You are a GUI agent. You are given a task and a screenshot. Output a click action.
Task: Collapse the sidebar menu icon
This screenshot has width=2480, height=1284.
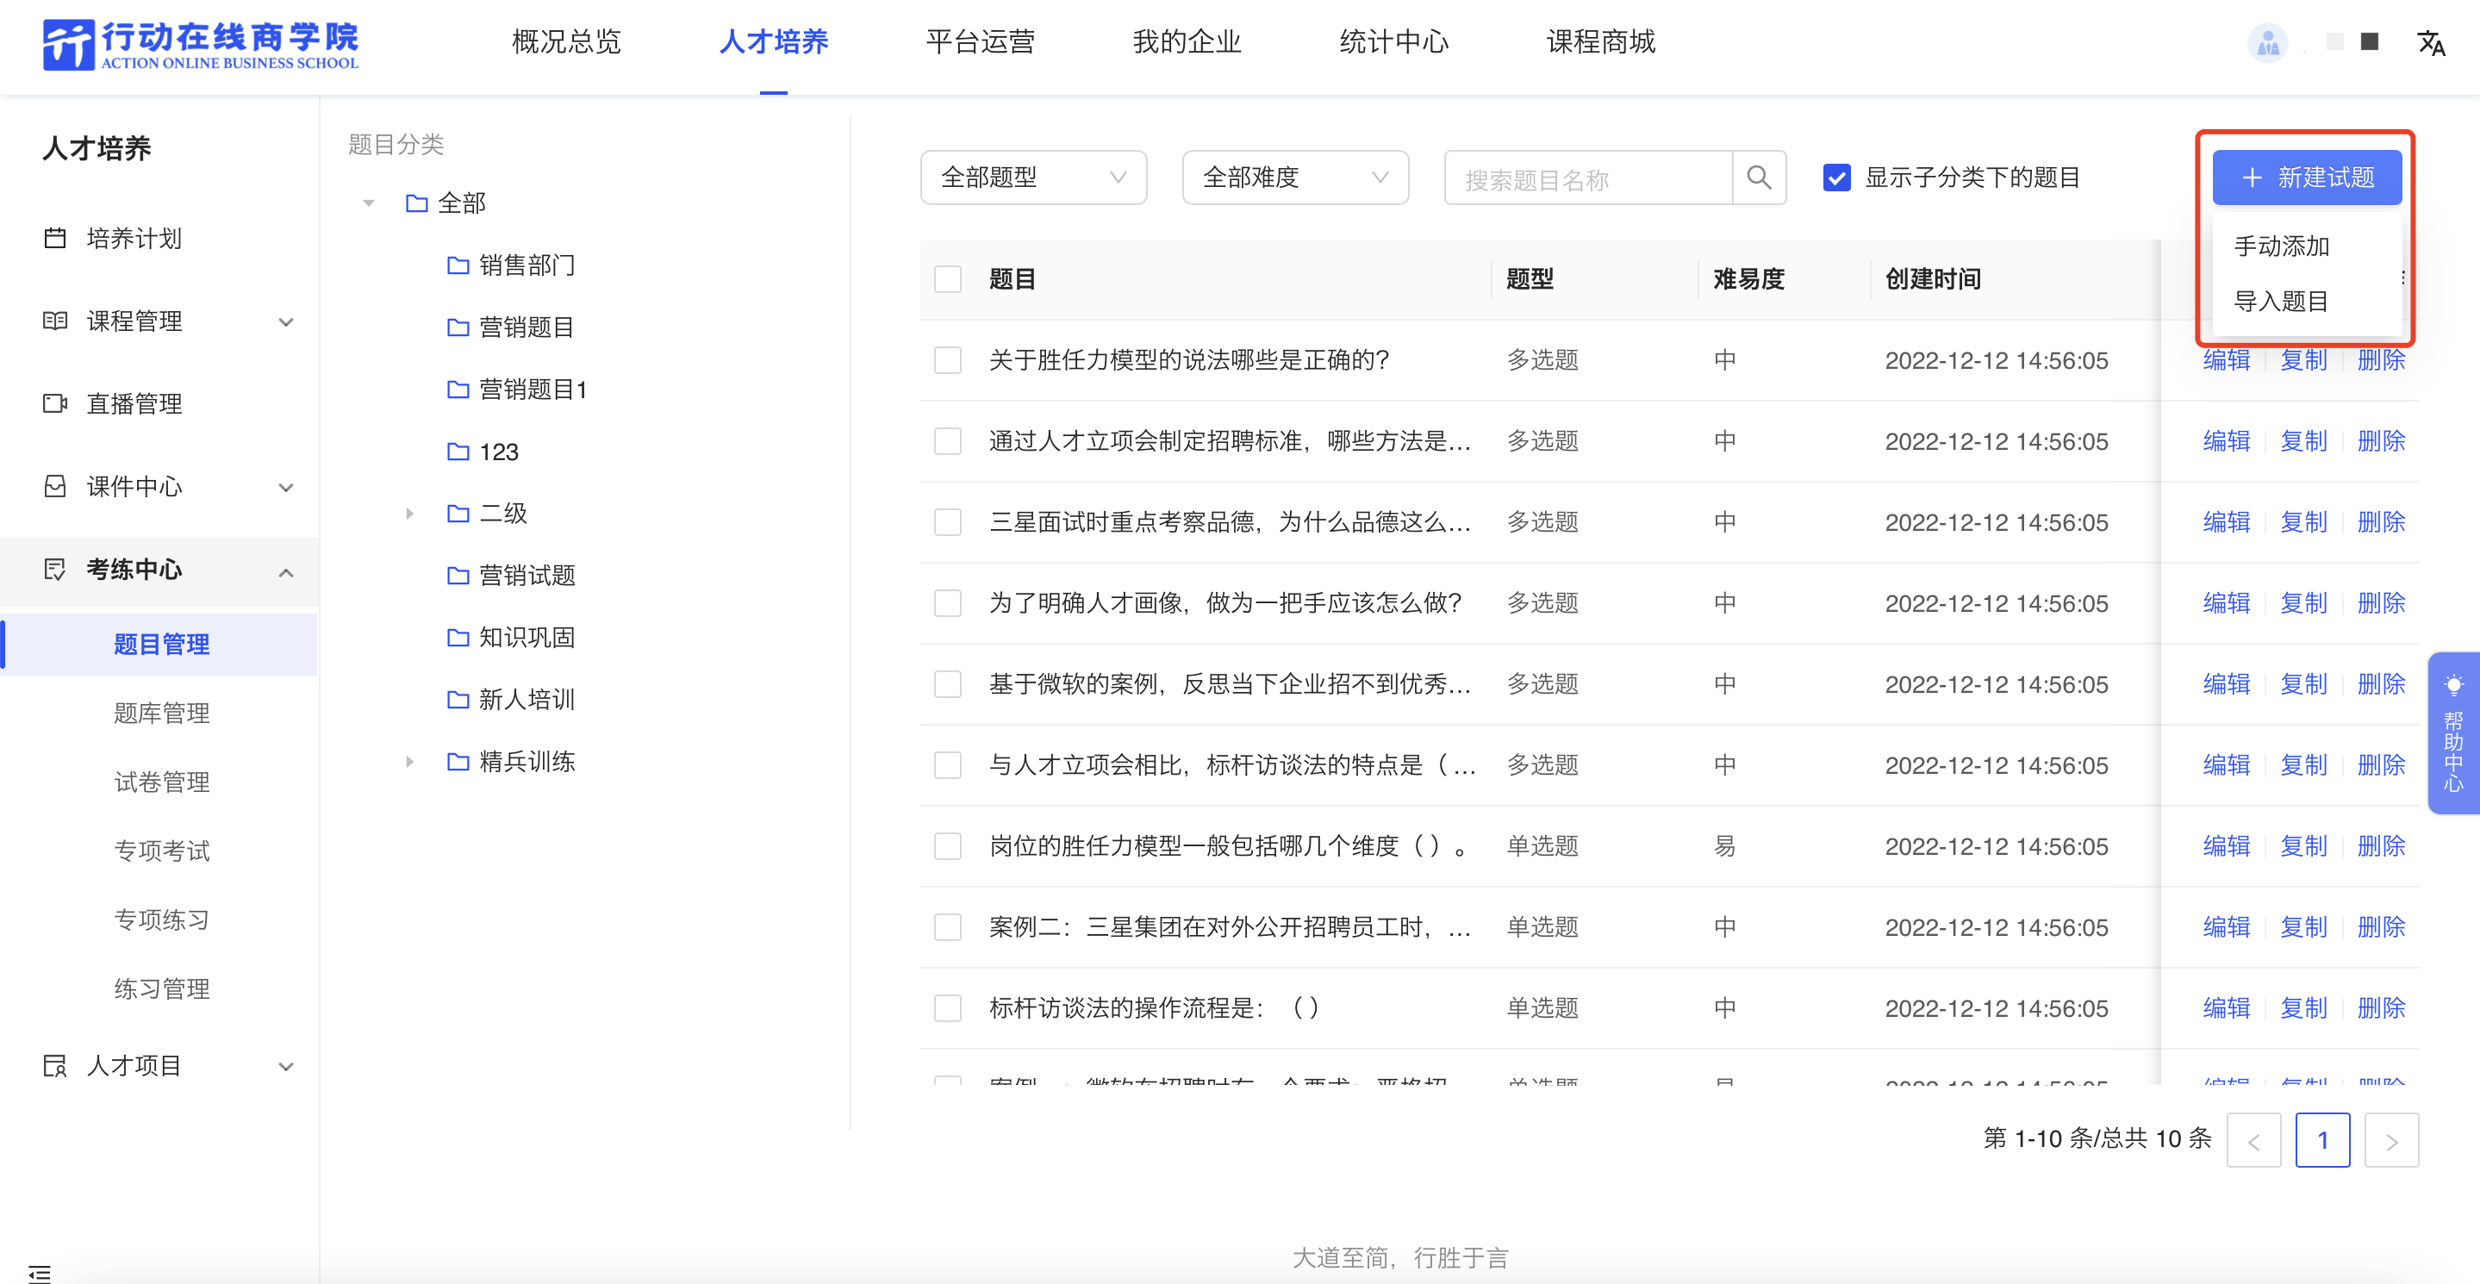[40, 1274]
